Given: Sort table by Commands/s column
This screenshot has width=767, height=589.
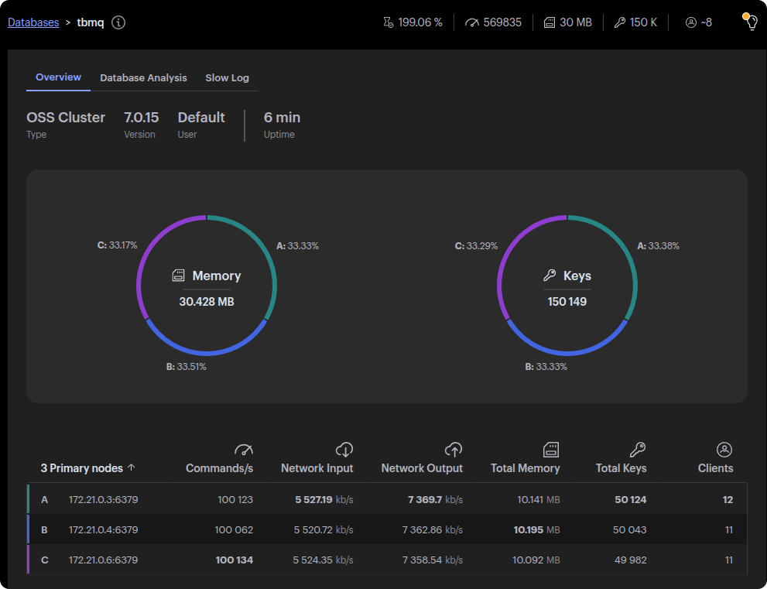Looking at the screenshot, I should [x=219, y=468].
